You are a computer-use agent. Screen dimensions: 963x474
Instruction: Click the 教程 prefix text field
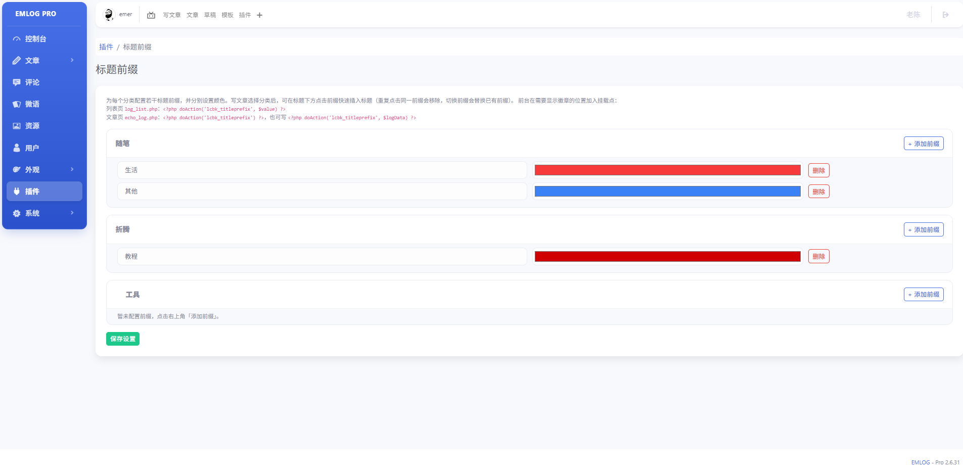[x=322, y=256]
